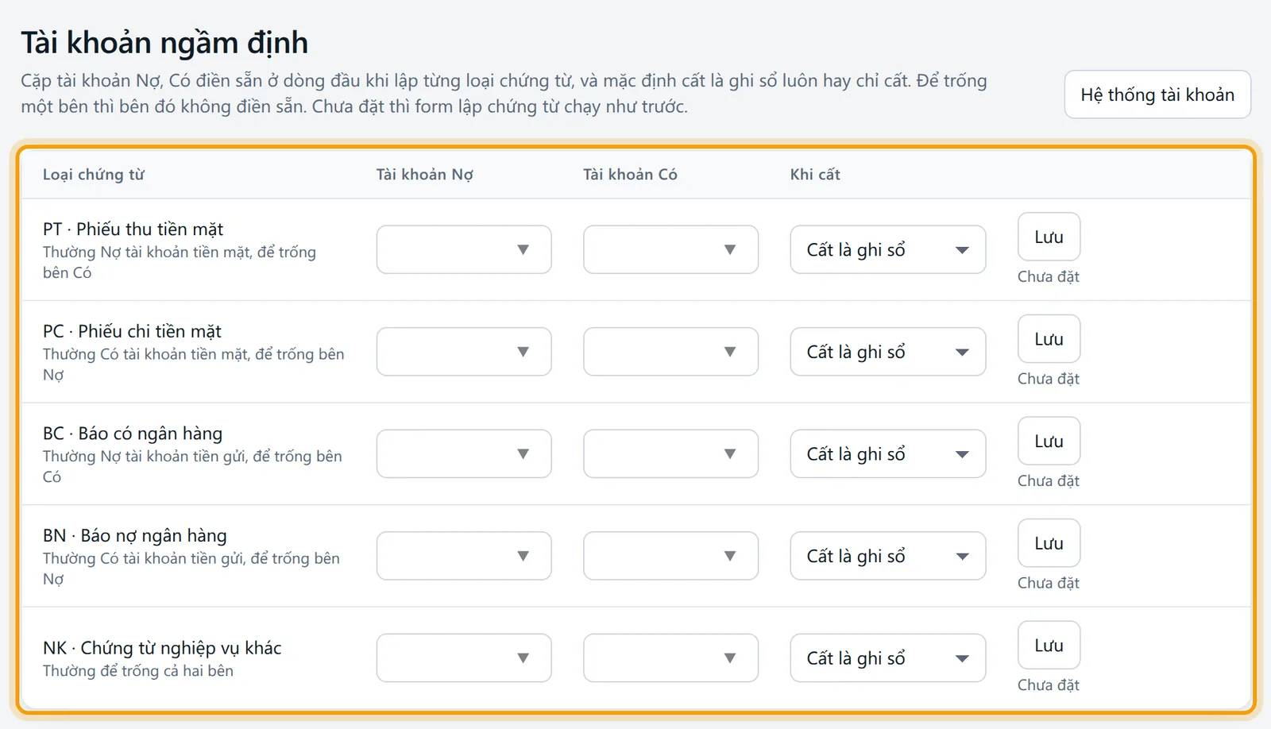Open Tài khoản Có dropdown for NK row
Image resolution: width=1271 pixels, height=729 pixels.
tap(670, 658)
